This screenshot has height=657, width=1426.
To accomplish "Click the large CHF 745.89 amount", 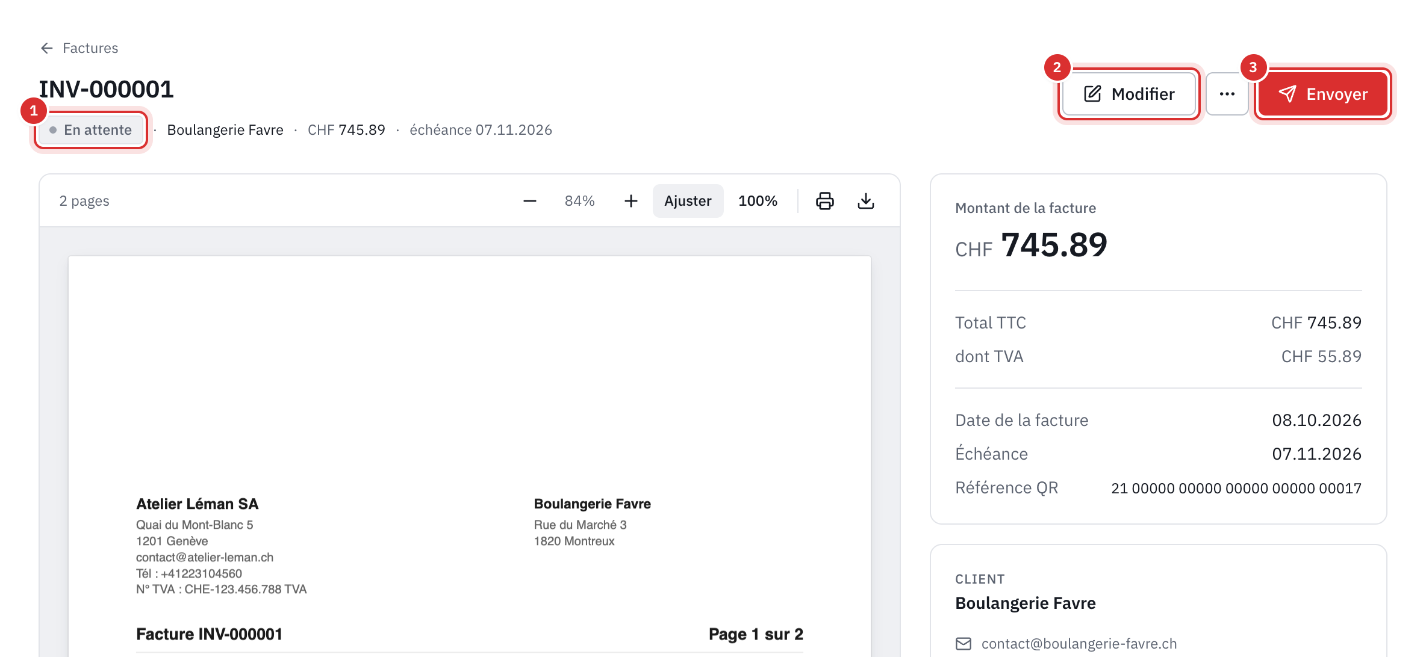I will click(1031, 245).
